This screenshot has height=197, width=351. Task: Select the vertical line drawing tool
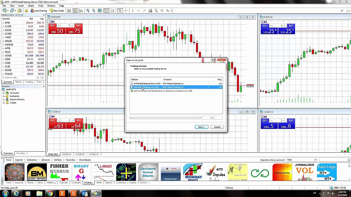click(132, 11)
